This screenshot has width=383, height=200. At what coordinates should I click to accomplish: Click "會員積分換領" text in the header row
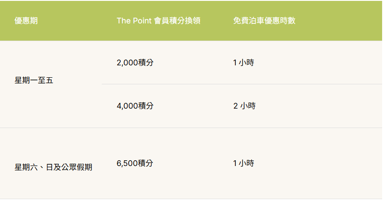click(177, 21)
